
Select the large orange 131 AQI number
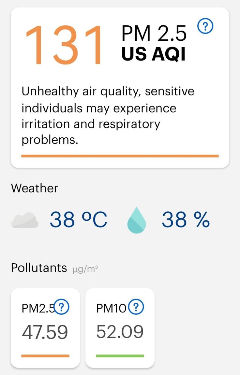[63, 45]
